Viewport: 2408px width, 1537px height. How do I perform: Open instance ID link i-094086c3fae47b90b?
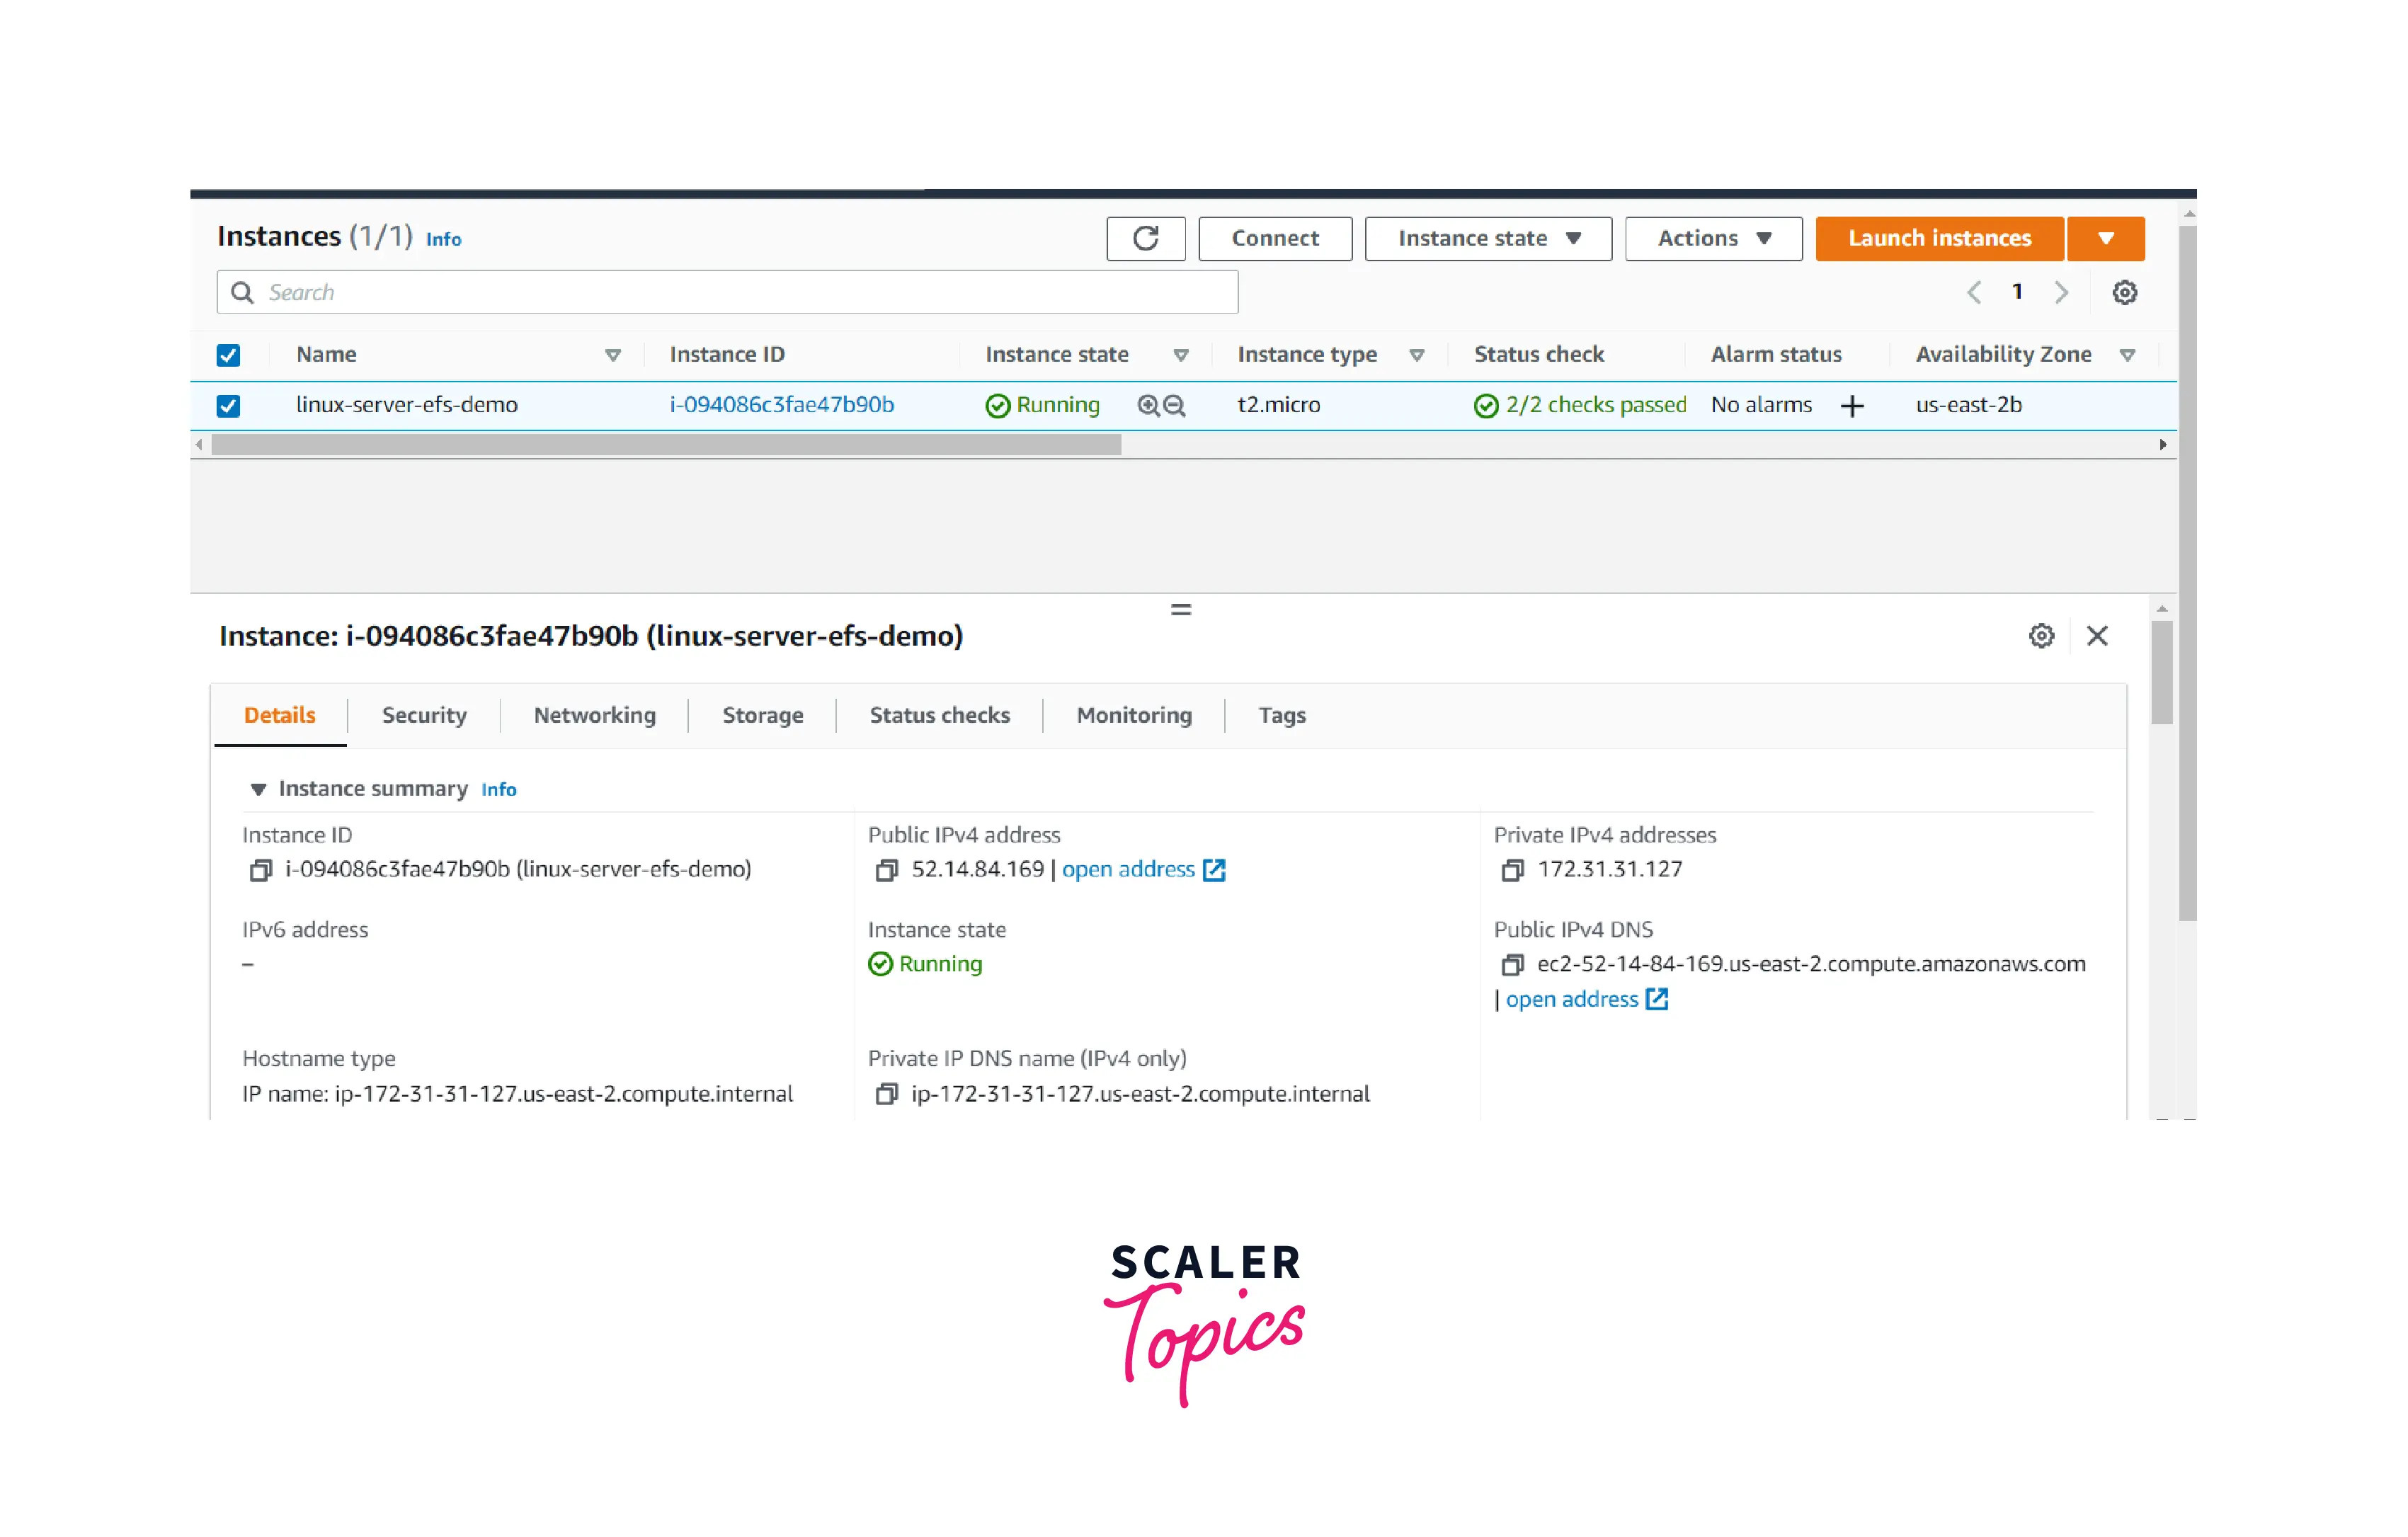[x=781, y=405]
